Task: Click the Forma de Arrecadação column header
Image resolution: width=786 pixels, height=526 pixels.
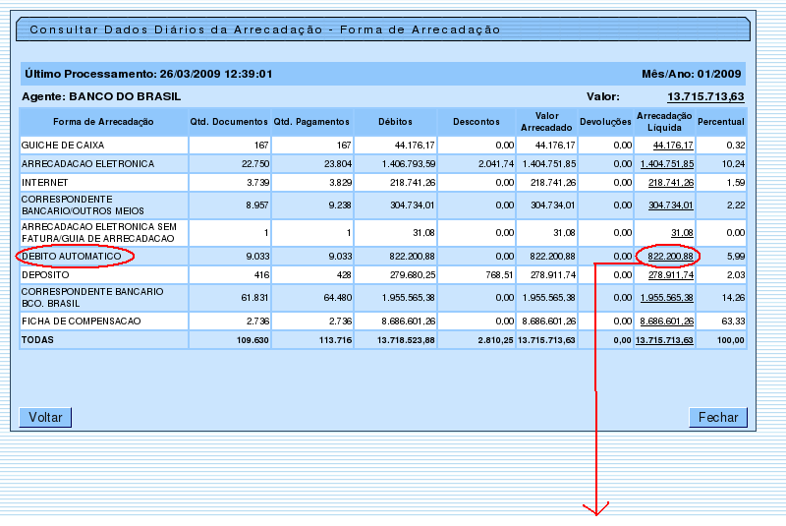Action: [104, 122]
